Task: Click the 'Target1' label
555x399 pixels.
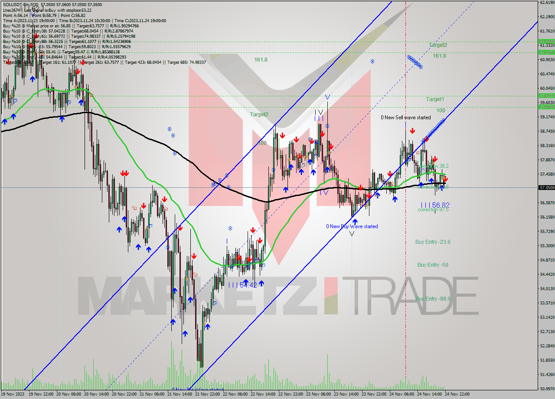Action: click(x=435, y=99)
